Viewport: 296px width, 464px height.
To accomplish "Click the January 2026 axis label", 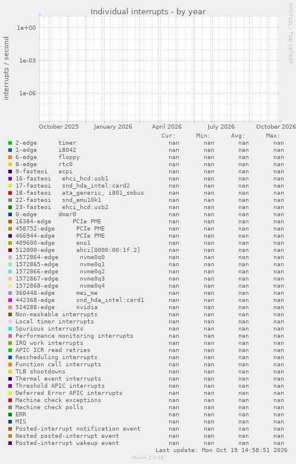I will pyautogui.click(x=113, y=127).
